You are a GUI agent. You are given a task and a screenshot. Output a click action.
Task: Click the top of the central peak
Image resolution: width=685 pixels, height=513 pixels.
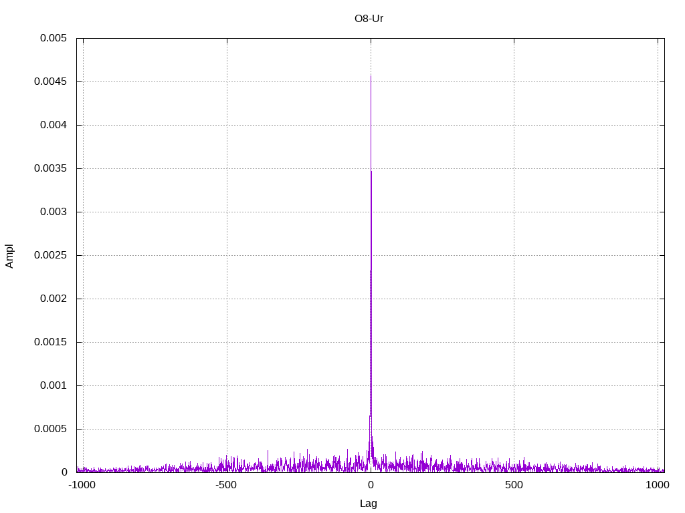pyautogui.click(x=371, y=77)
